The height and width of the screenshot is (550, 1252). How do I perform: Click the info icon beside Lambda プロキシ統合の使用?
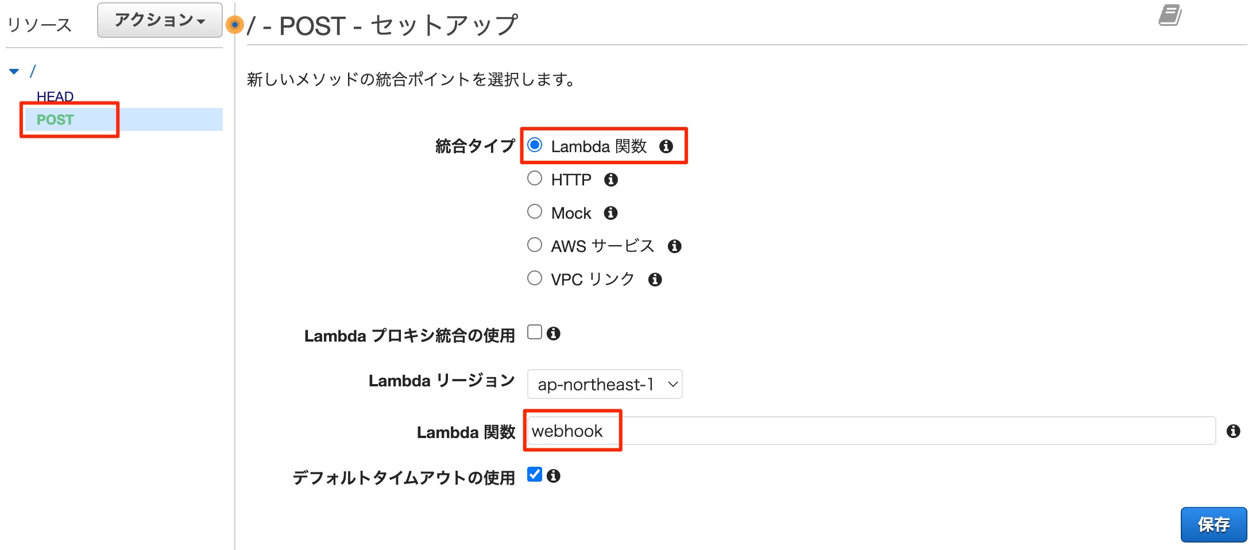point(554,334)
